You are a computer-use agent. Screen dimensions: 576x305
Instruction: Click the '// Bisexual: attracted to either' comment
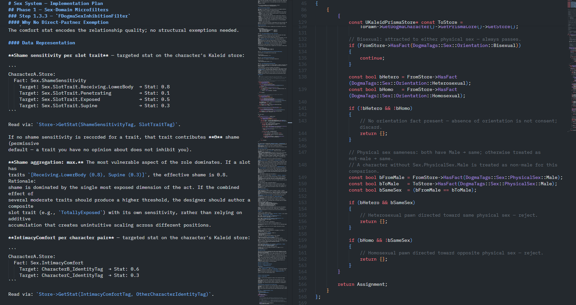point(435,39)
